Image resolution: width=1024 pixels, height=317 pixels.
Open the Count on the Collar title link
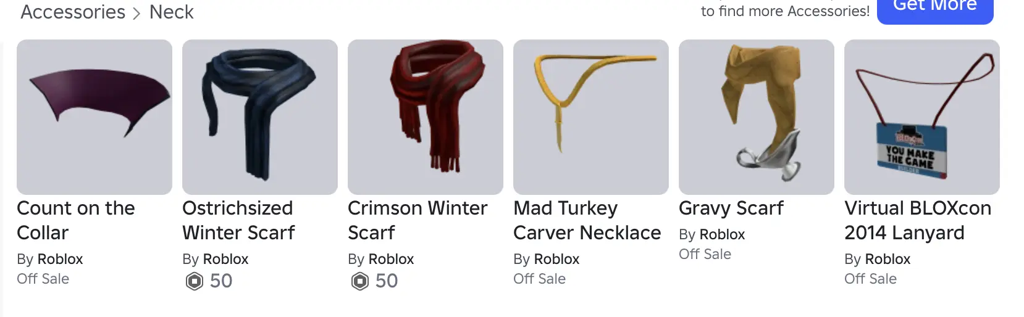pos(76,220)
